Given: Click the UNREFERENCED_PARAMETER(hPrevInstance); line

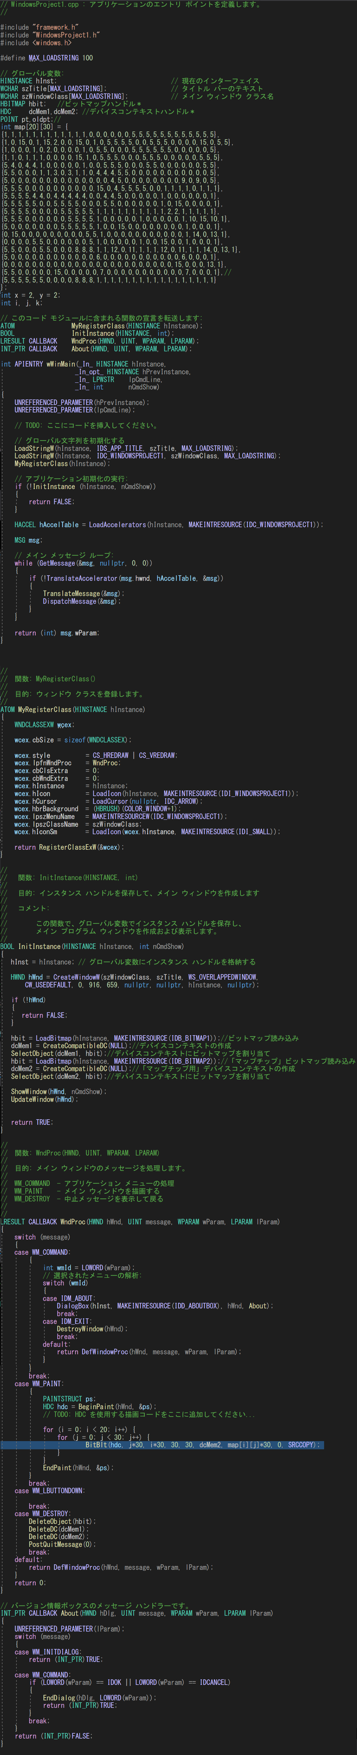Looking at the screenshot, I should [x=82, y=402].
